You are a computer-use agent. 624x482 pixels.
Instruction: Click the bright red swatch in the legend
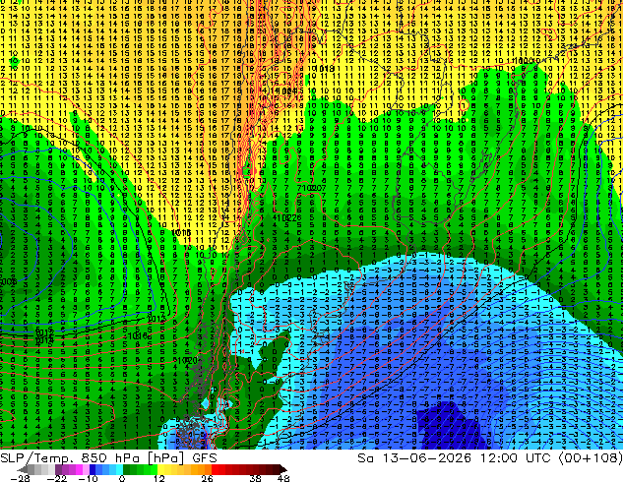pos(215,469)
